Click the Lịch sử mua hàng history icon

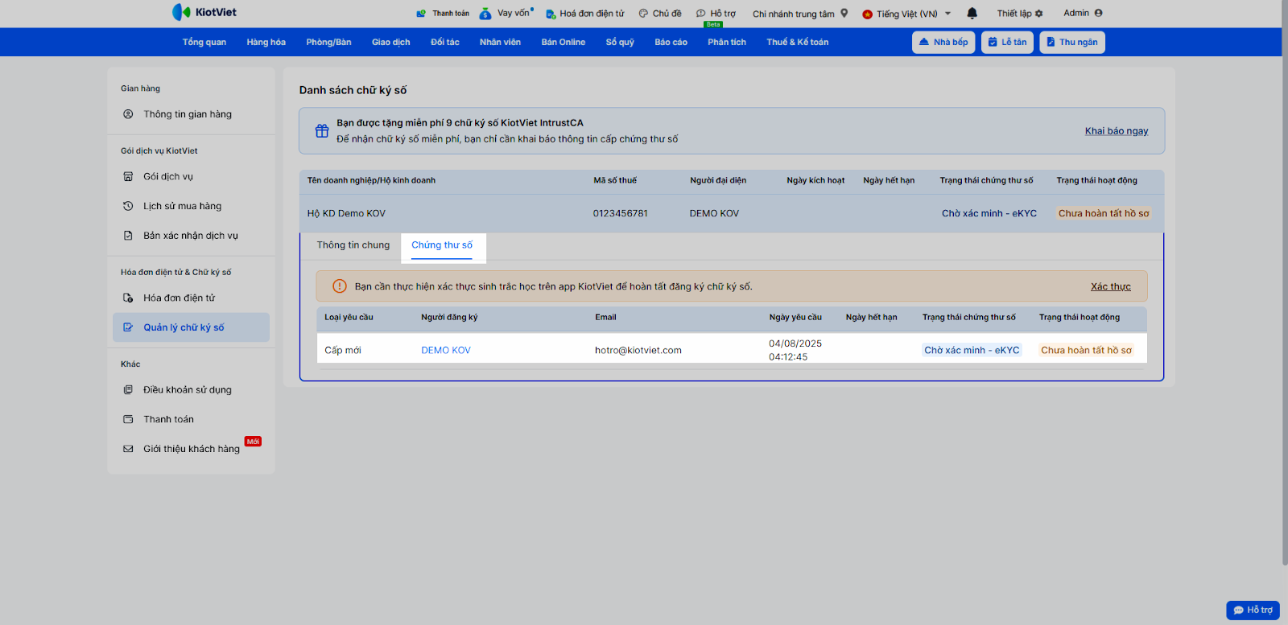[128, 206]
